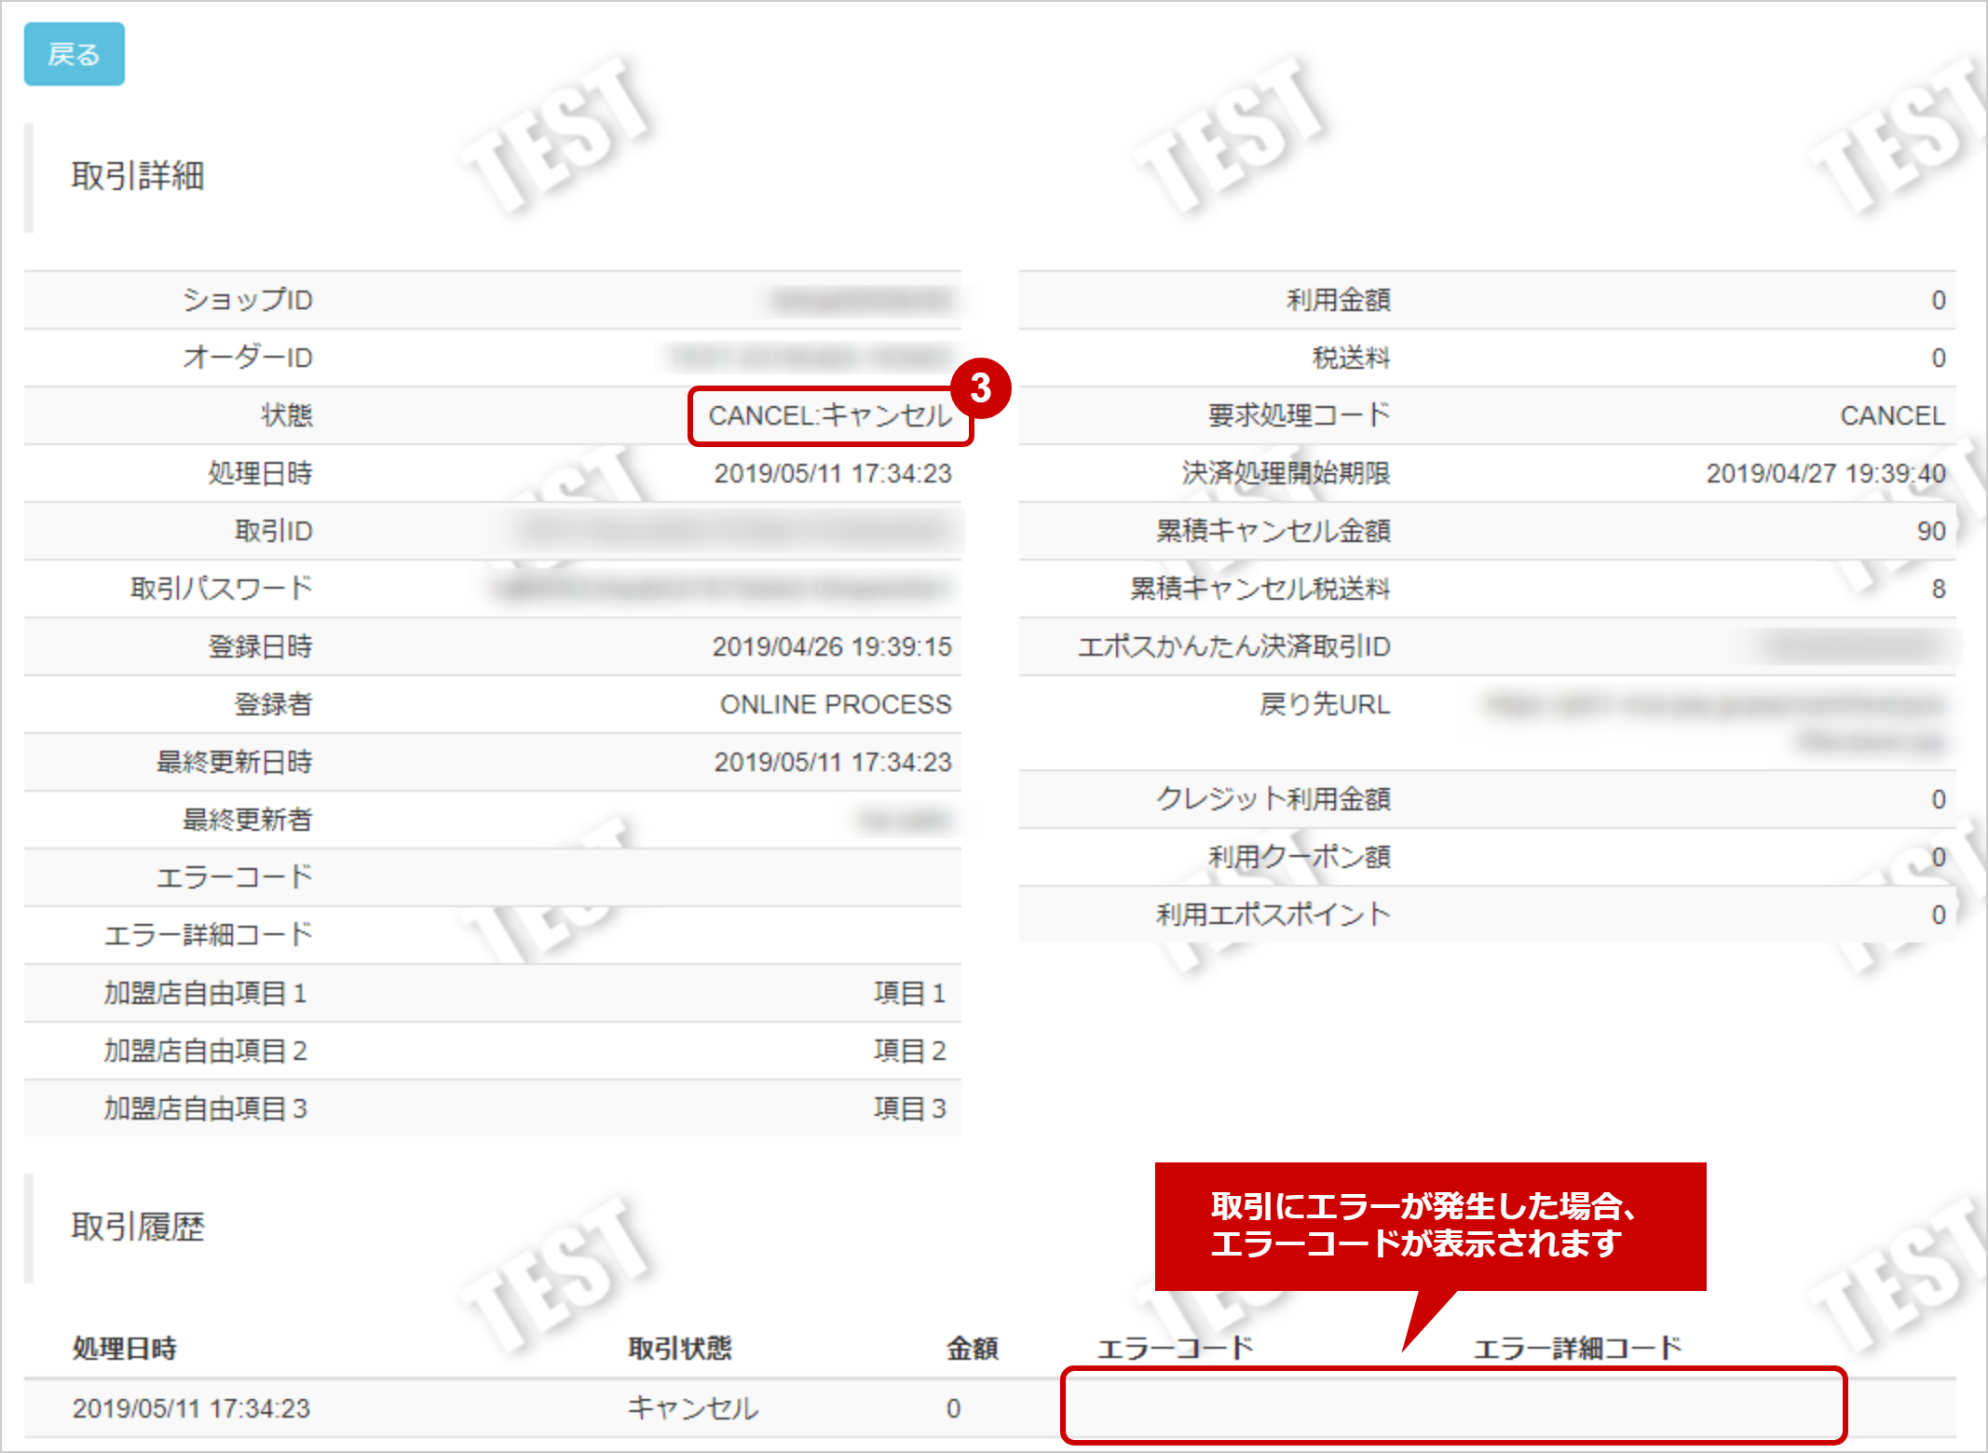Click the エラー詳細コード column header in history
The width and height of the screenshot is (1988, 1453).
(1577, 1349)
